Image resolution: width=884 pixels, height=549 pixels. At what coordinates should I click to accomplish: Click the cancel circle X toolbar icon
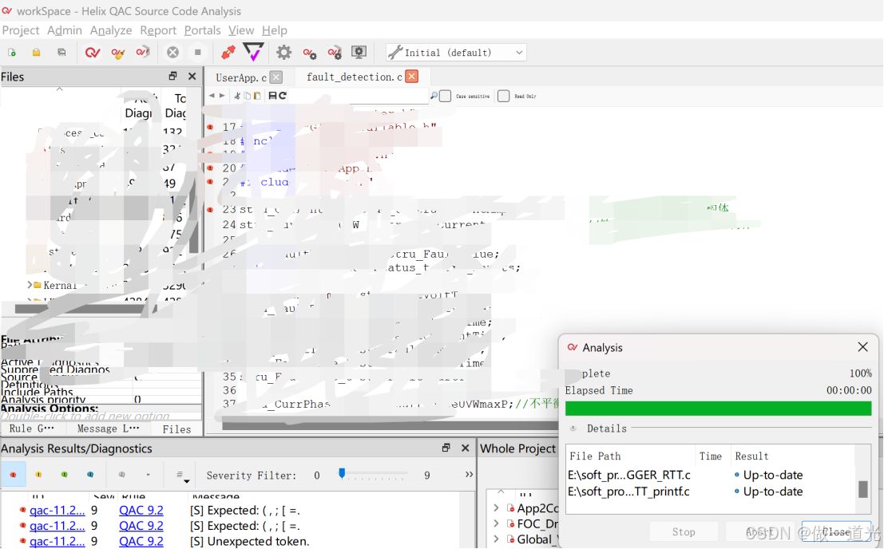coord(172,53)
